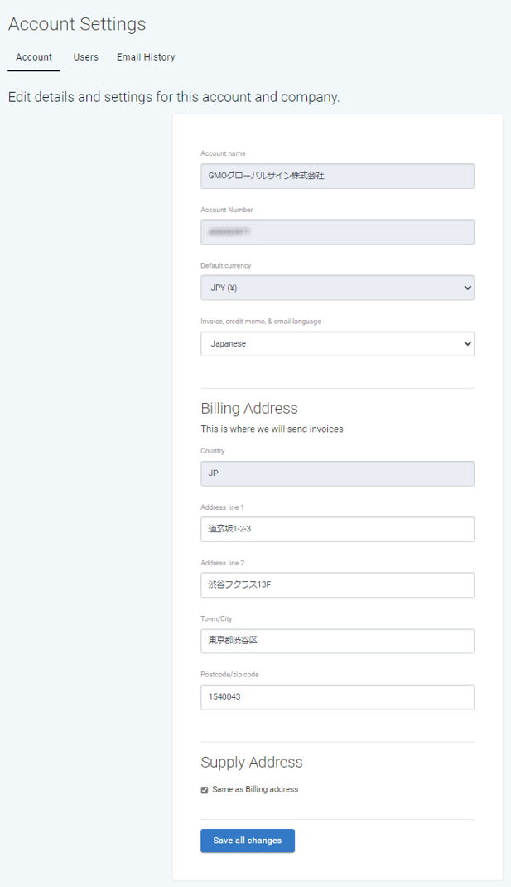
Task: Click into the Town/City field
Action: click(337, 641)
